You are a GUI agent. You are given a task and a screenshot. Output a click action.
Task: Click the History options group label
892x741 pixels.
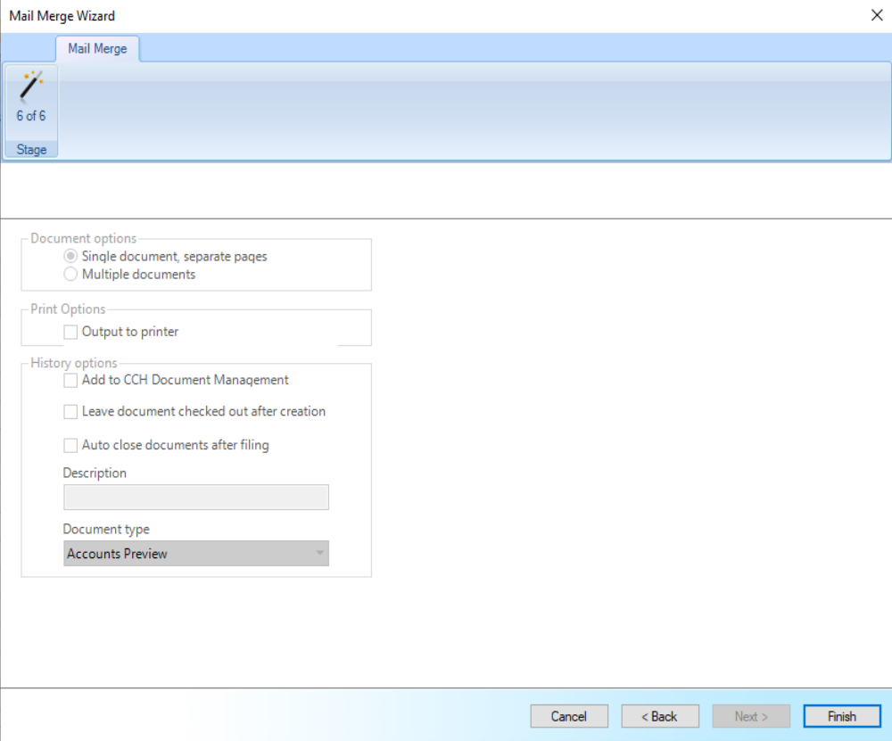74,363
